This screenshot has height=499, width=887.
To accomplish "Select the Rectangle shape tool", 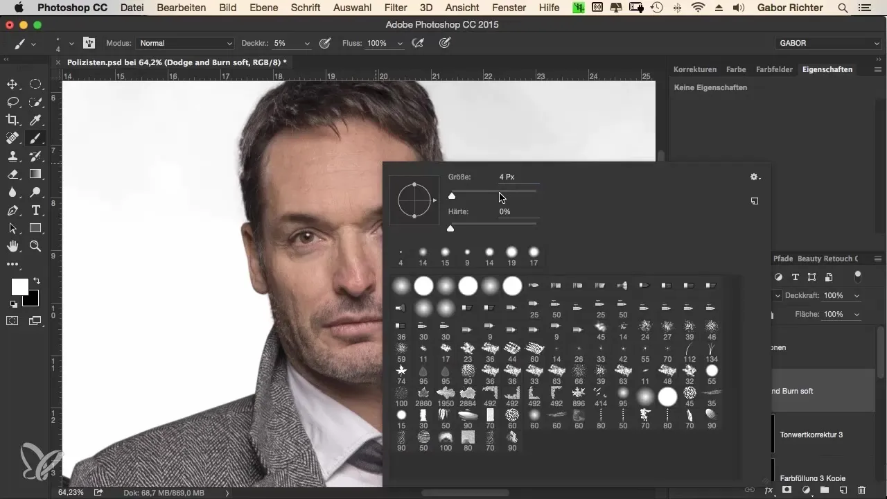I will pyautogui.click(x=35, y=229).
